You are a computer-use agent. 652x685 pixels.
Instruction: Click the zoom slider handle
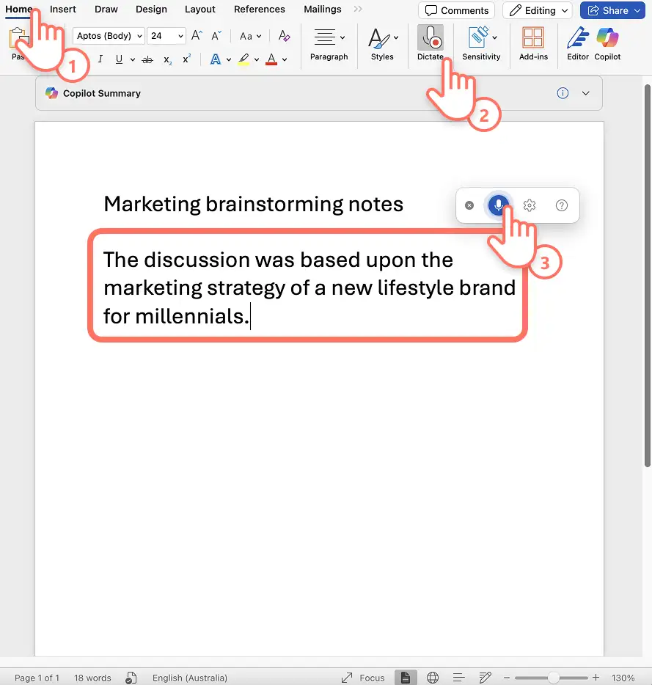tap(554, 678)
